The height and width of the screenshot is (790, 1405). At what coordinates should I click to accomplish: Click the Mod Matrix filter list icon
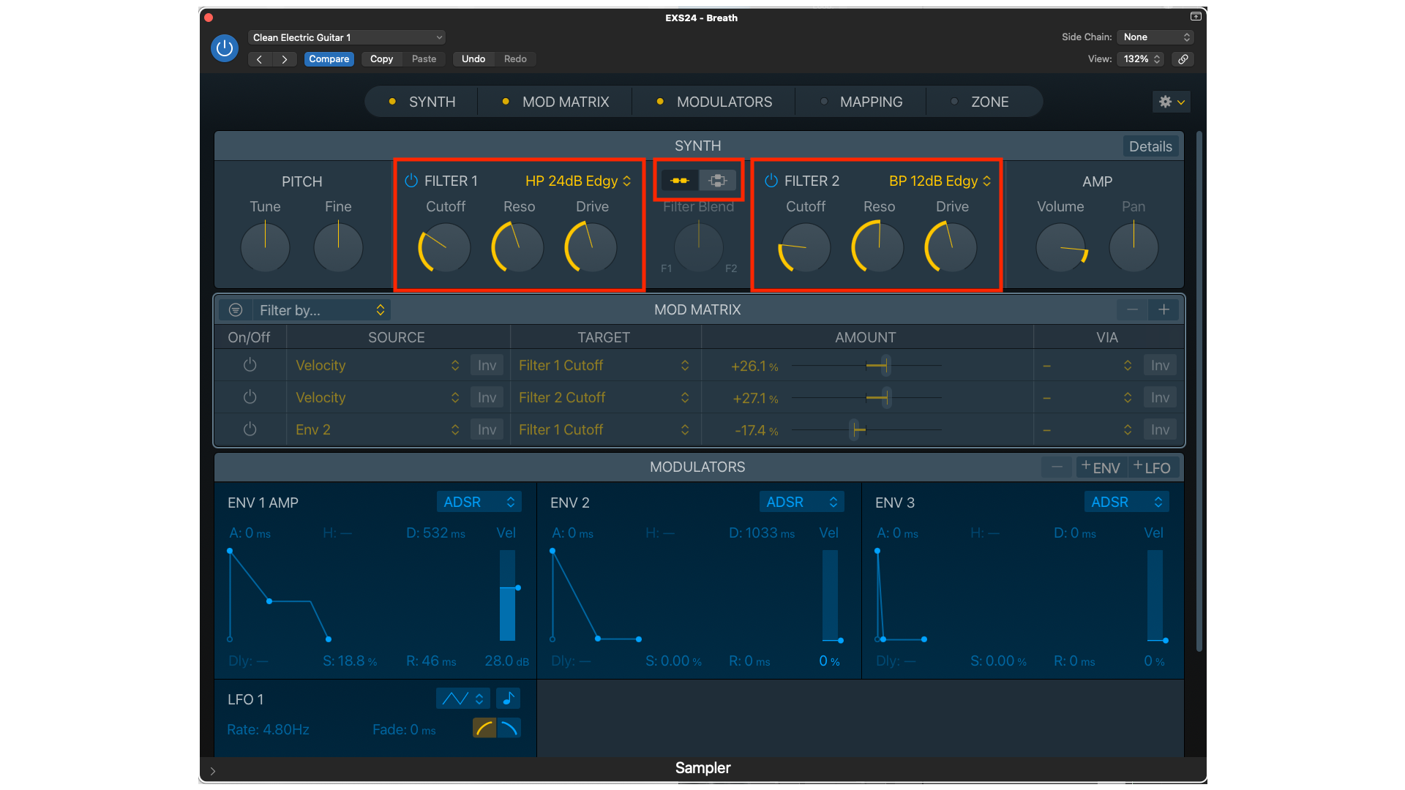(236, 310)
